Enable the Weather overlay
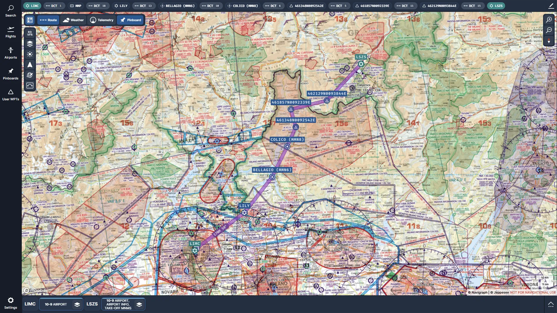Image resolution: width=557 pixels, height=313 pixels. [73, 20]
